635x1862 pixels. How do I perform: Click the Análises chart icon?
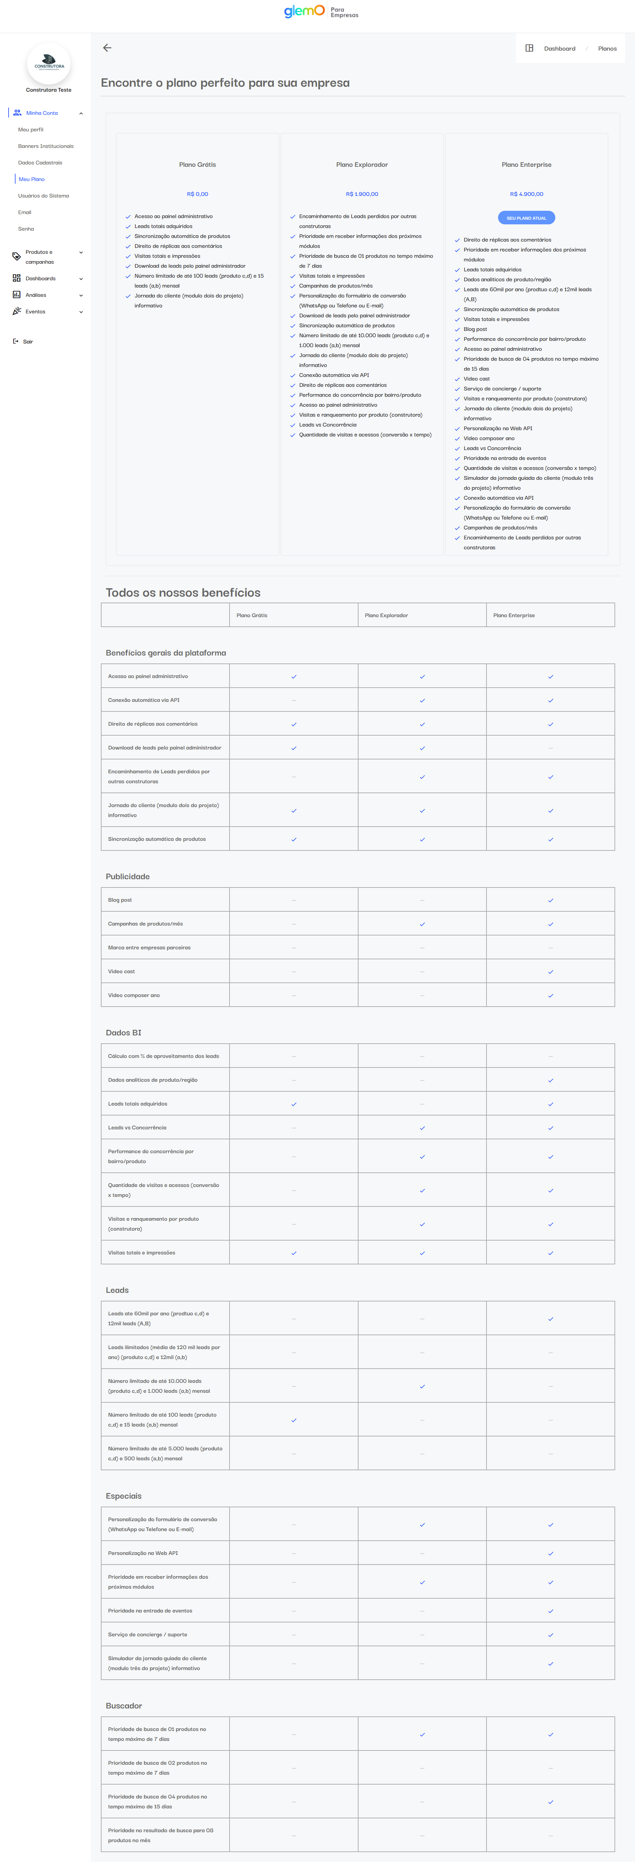click(17, 295)
